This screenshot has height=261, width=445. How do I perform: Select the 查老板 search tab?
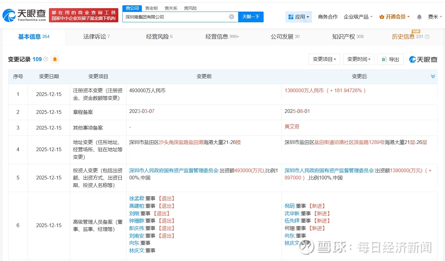151,8
